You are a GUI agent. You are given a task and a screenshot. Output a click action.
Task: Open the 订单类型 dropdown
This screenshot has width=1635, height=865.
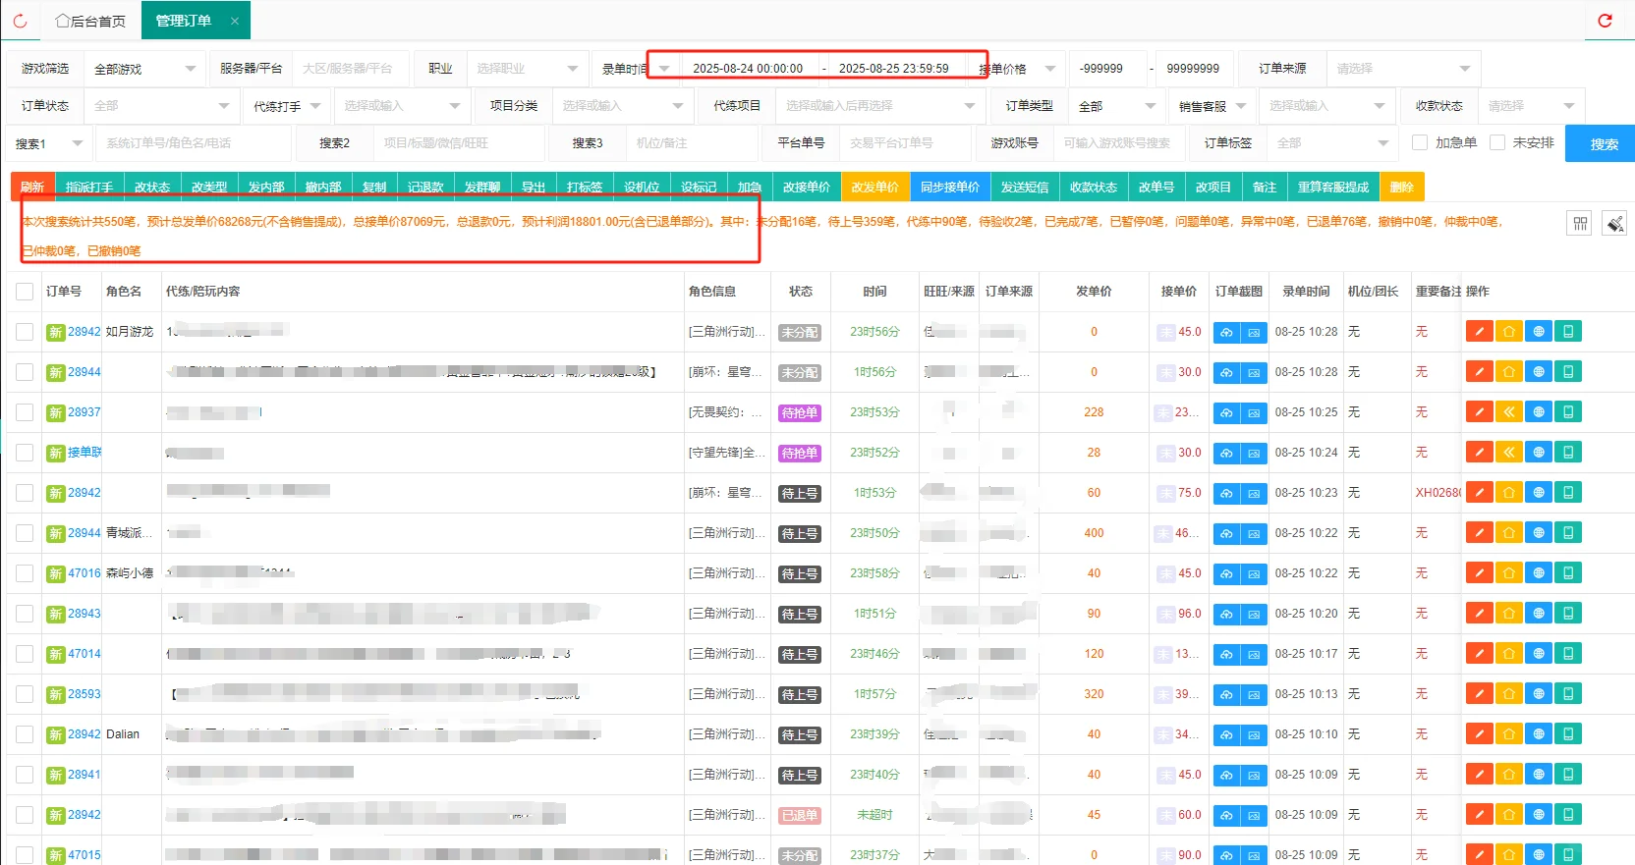[1117, 106]
